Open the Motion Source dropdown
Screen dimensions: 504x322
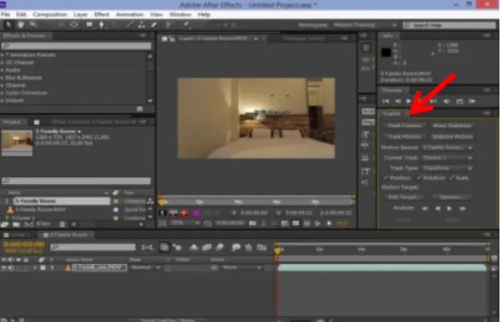click(447, 148)
